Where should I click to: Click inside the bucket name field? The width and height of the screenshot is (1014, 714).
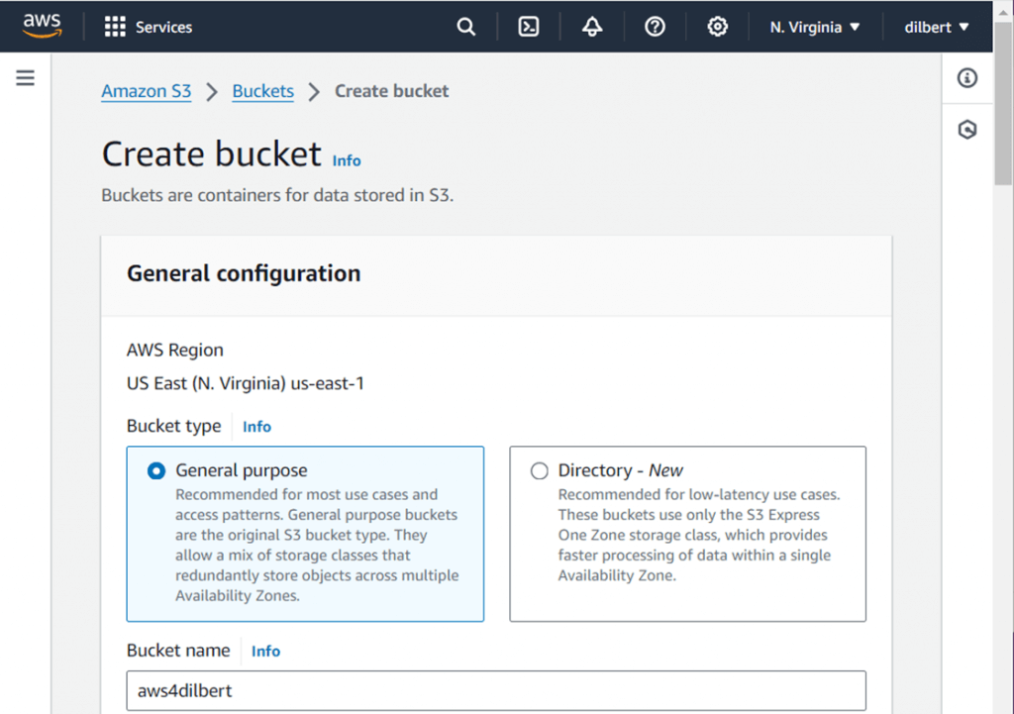tap(495, 690)
